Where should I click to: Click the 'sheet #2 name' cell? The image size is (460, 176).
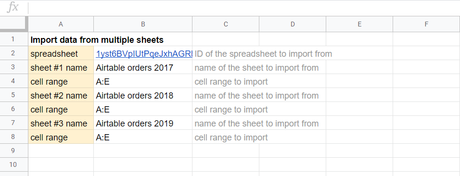[x=61, y=95]
